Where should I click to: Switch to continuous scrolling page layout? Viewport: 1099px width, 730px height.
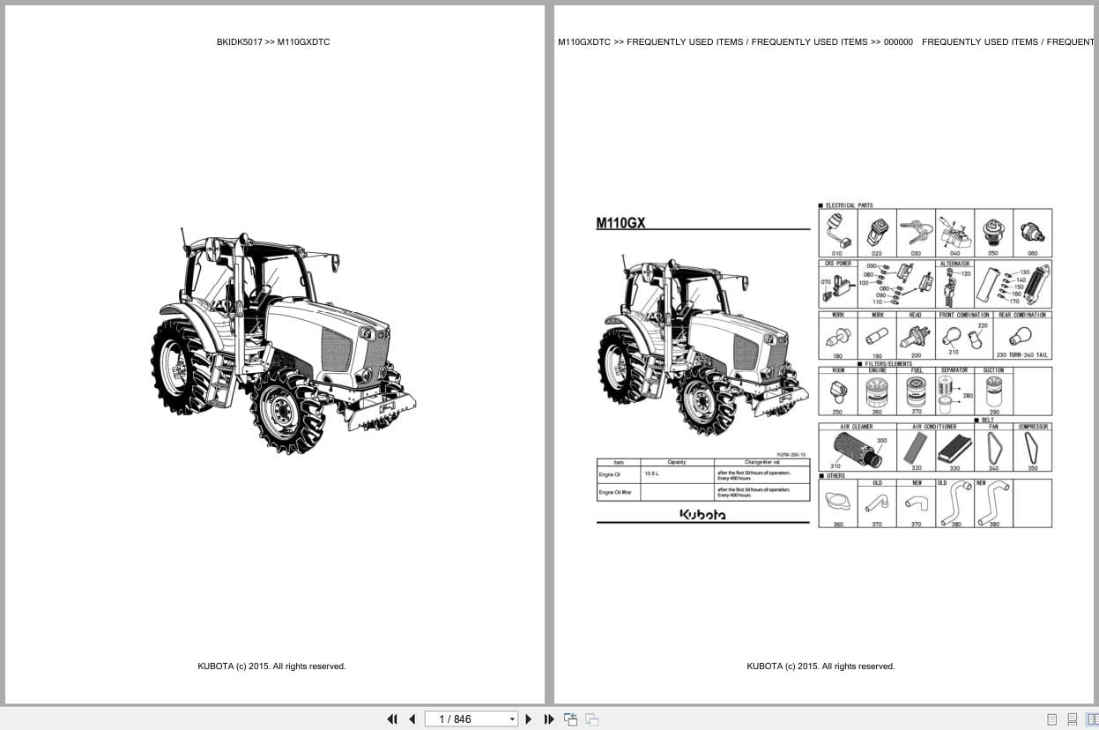point(1073,719)
